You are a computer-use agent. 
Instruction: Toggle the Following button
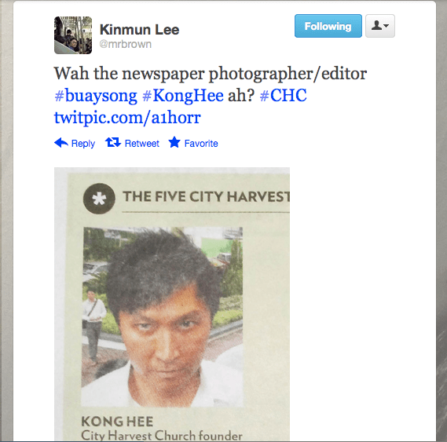[x=328, y=26]
